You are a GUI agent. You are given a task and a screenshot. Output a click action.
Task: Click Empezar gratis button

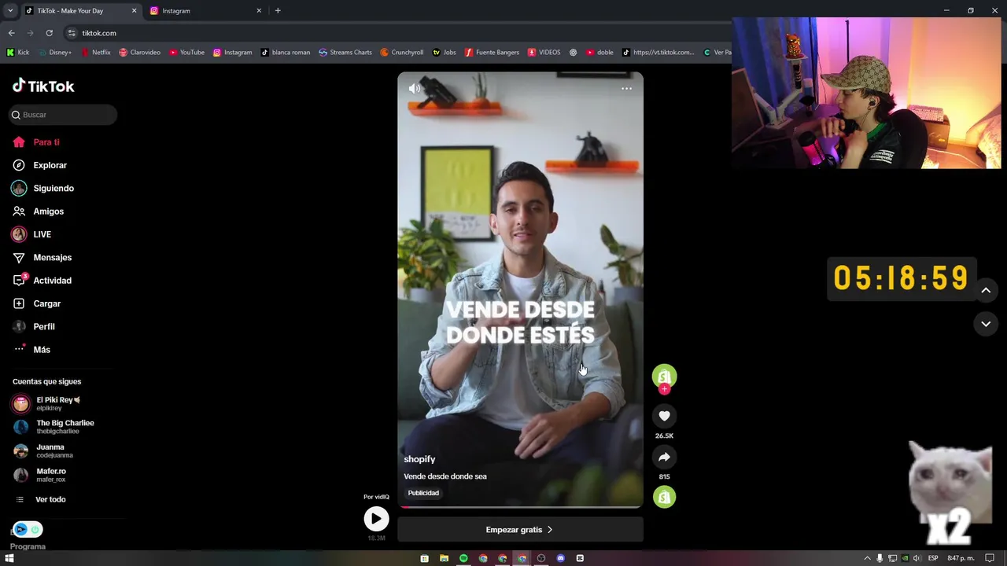click(x=520, y=530)
